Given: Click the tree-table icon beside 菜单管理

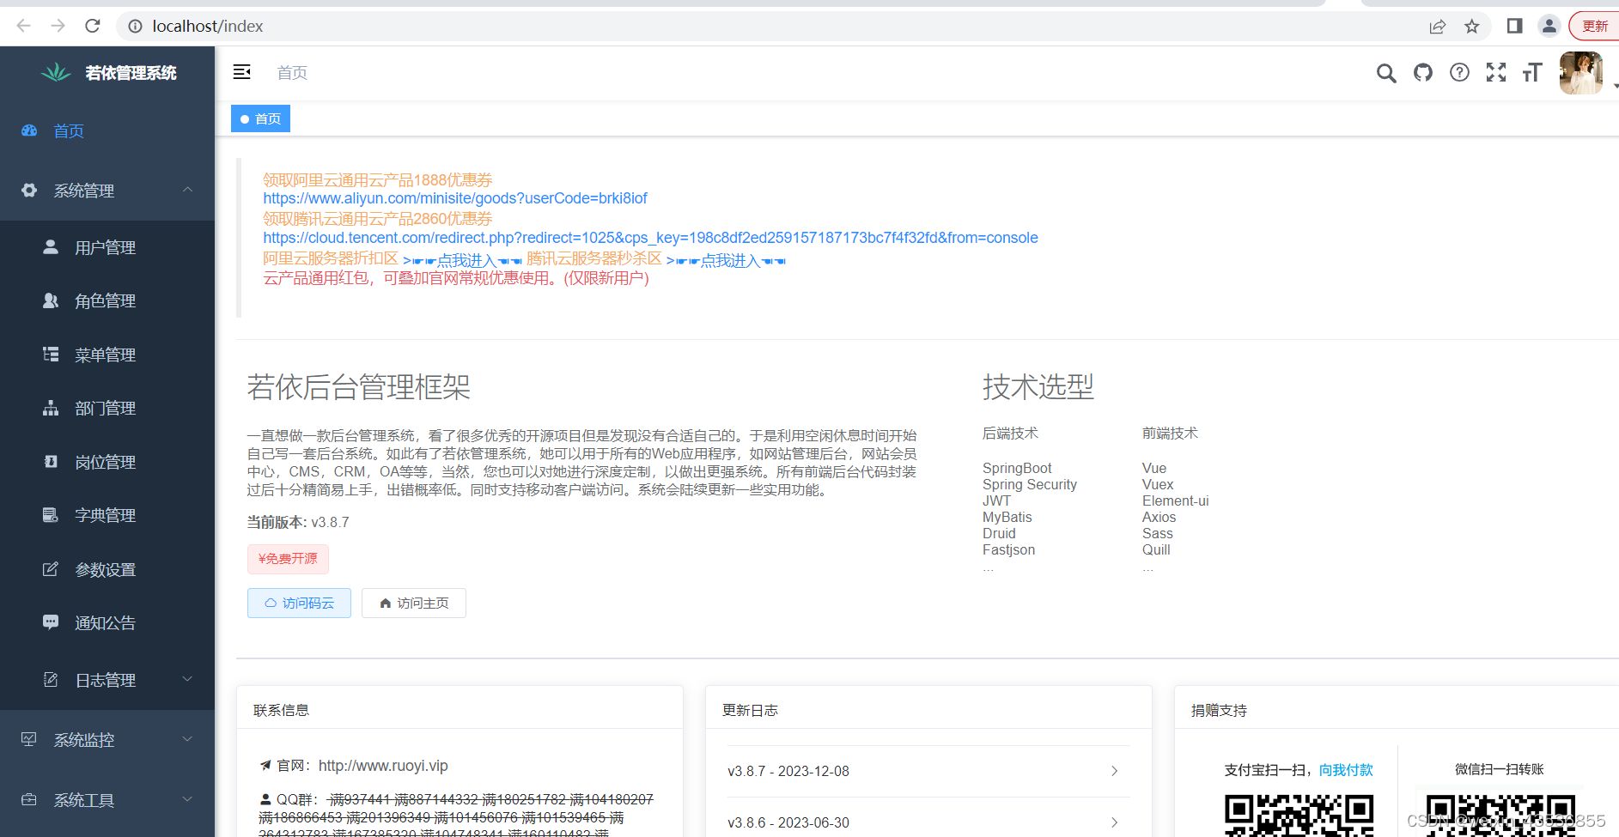Looking at the screenshot, I should click(x=51, y=354).
